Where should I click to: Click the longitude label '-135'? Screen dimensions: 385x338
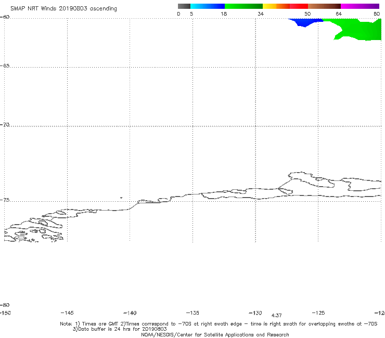(x=192, y=313)
